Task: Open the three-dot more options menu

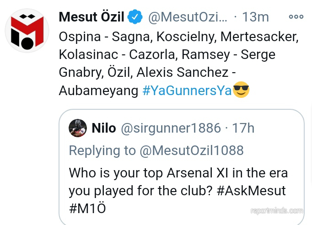Action: tap(296, 17)
